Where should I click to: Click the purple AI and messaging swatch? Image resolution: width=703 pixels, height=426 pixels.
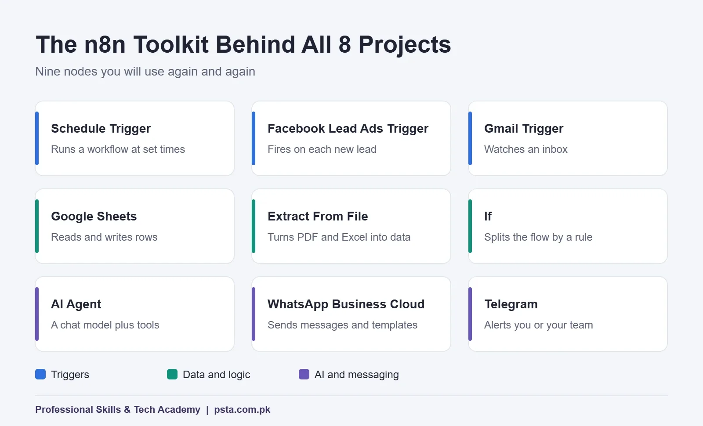(304, 374)
